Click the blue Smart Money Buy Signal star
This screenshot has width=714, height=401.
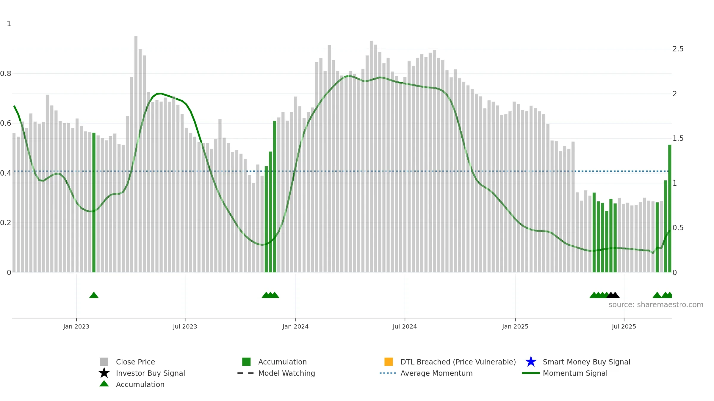[531, 361]
